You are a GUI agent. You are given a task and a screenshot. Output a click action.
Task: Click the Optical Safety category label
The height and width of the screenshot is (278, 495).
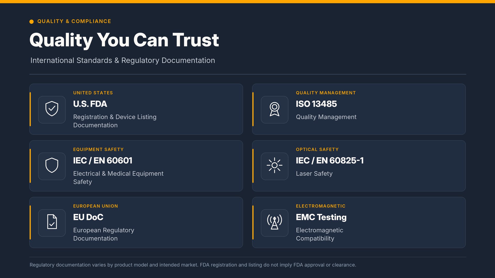point(317,150)
